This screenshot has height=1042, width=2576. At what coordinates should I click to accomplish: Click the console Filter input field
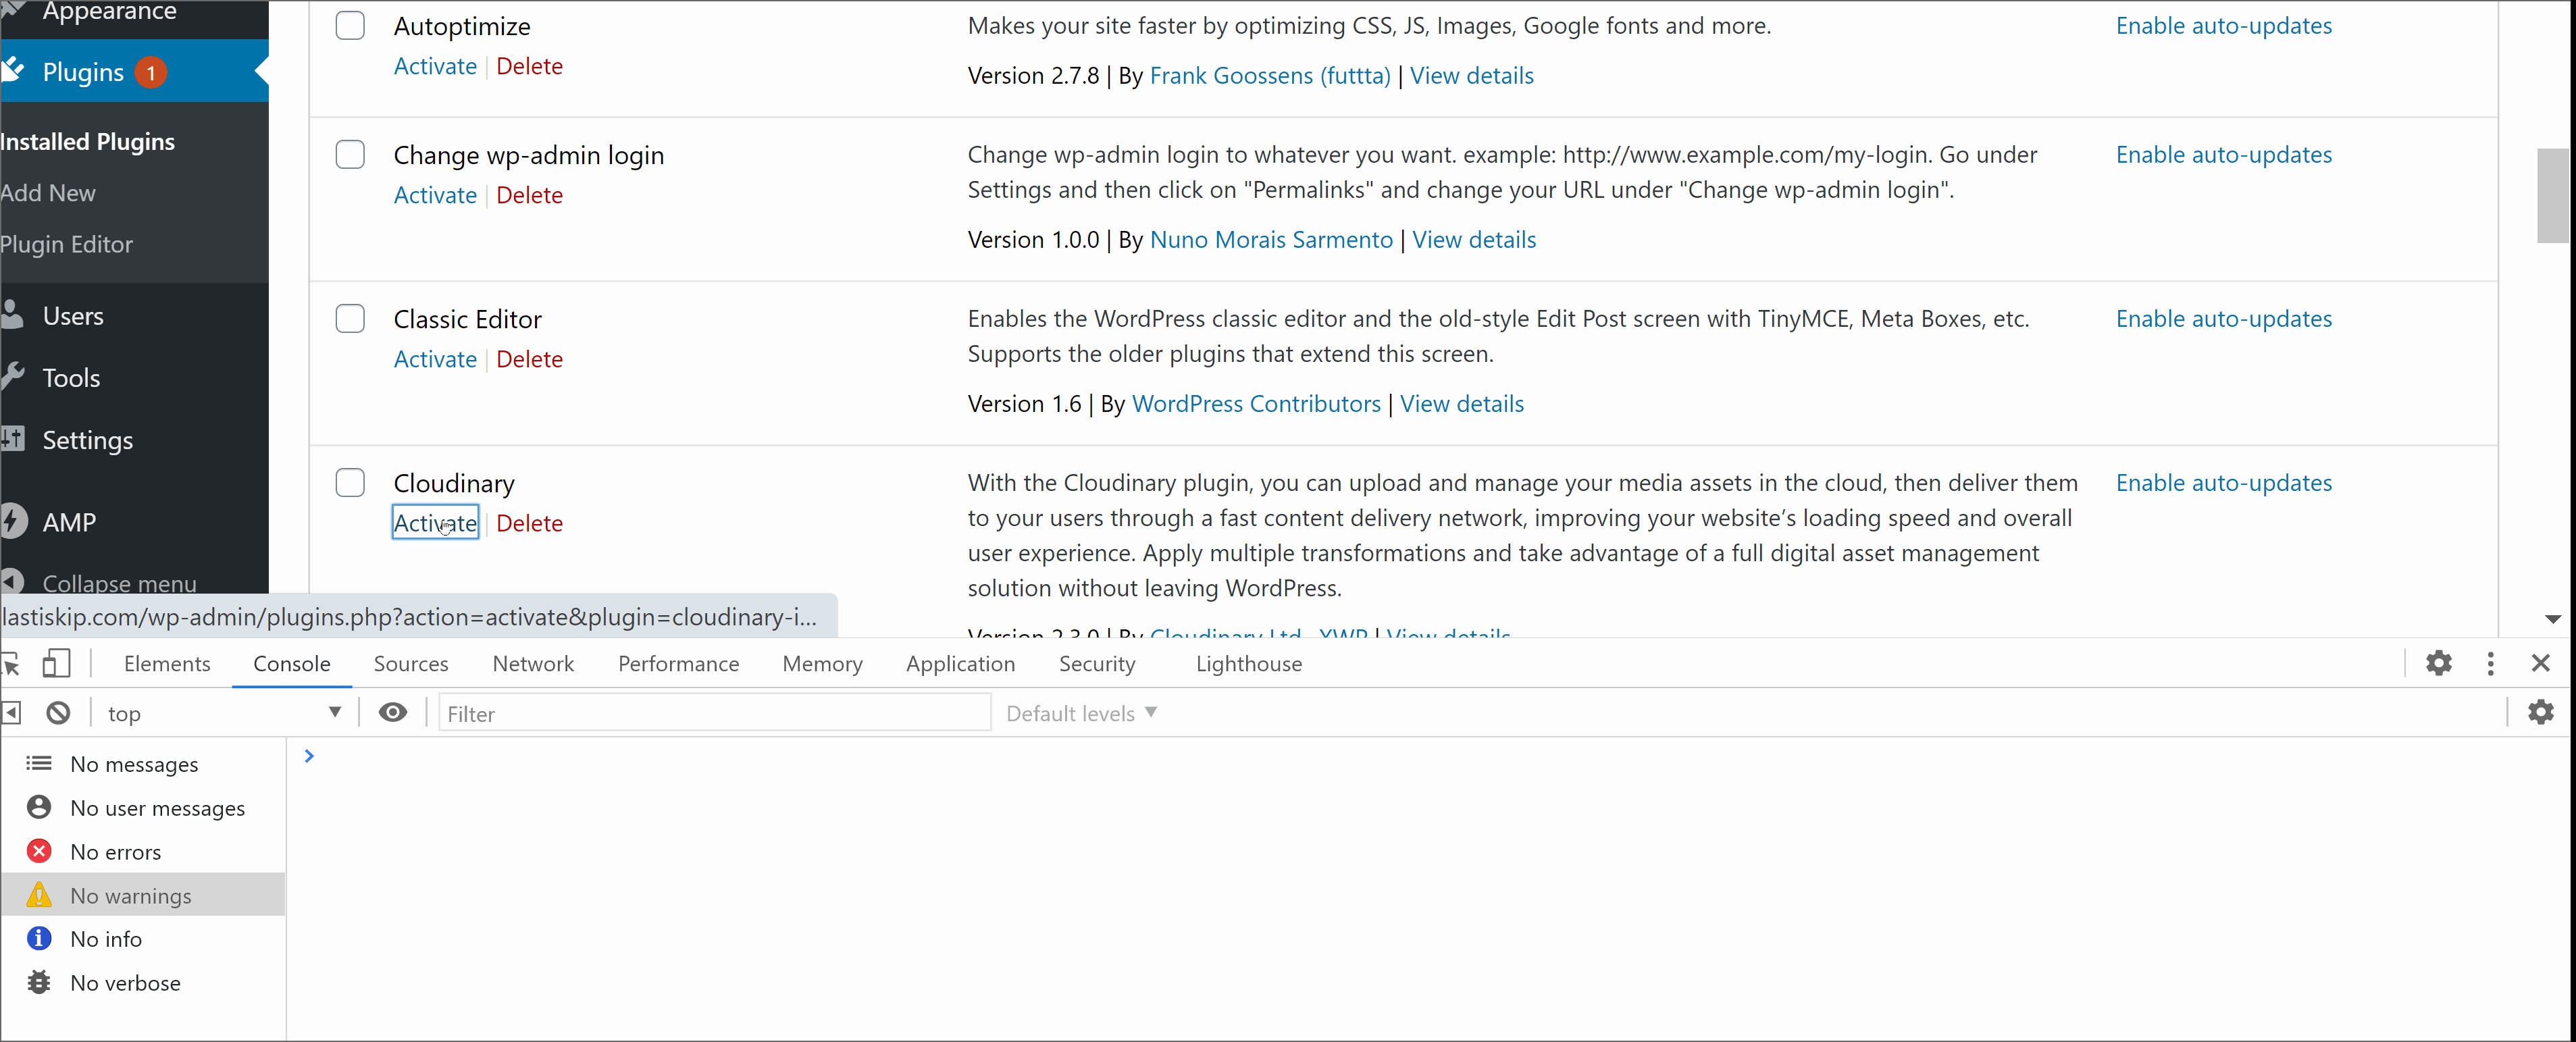point(714,713)
